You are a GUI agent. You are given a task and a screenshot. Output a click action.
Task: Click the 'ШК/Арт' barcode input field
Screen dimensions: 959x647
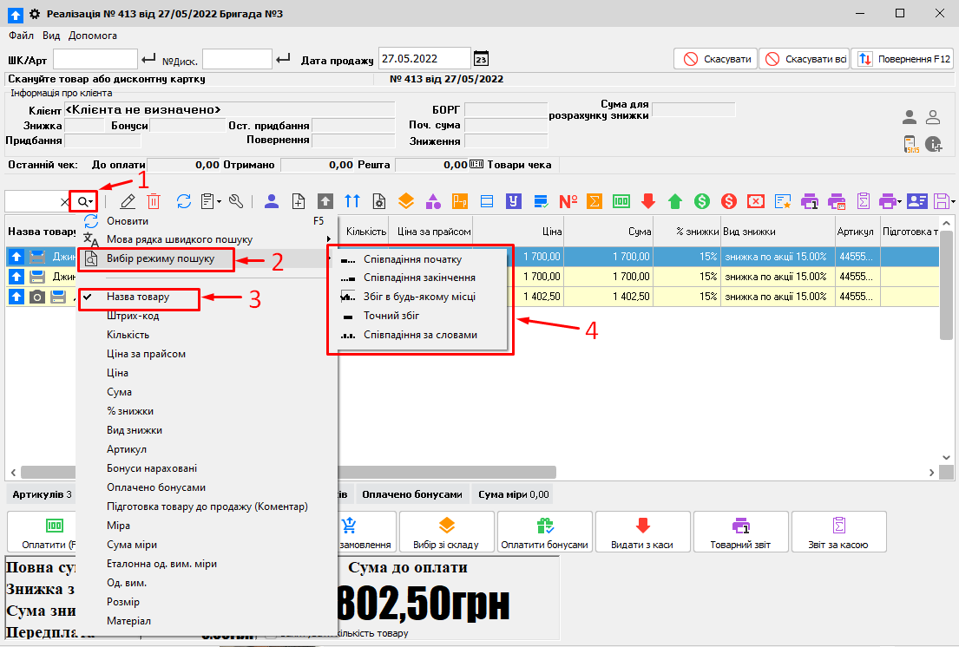[x=95, y=59]
